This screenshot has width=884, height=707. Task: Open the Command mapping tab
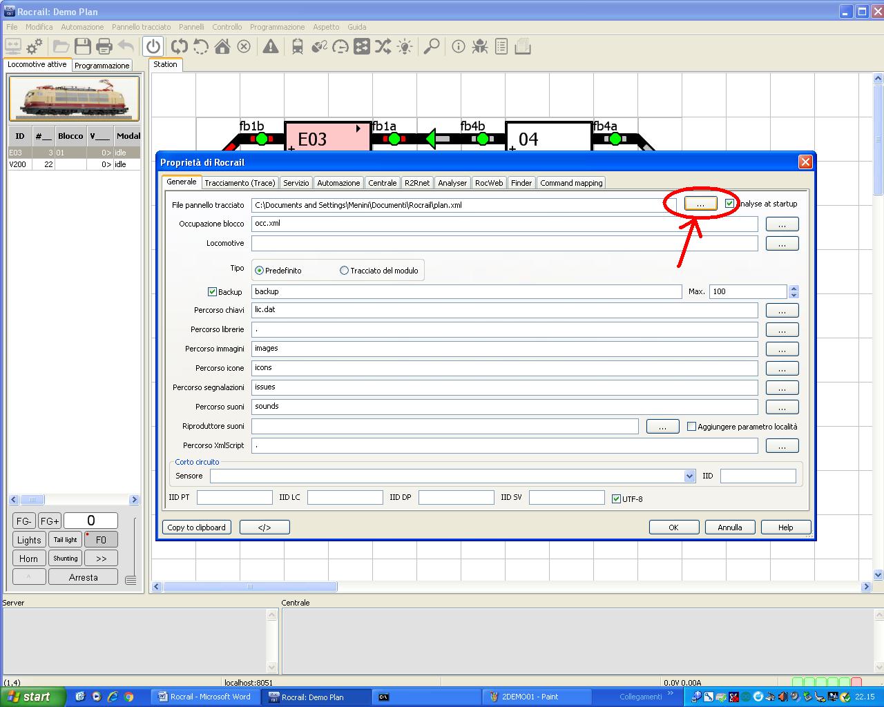pos(571,183)
